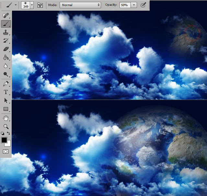Swap foreground and background colors
207x196 pixels.
pyautogui.click(x=8, y=133)
